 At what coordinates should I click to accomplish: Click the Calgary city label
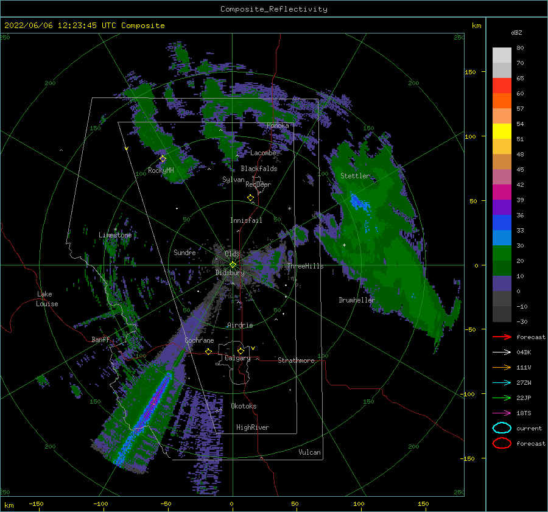[237, 358]
